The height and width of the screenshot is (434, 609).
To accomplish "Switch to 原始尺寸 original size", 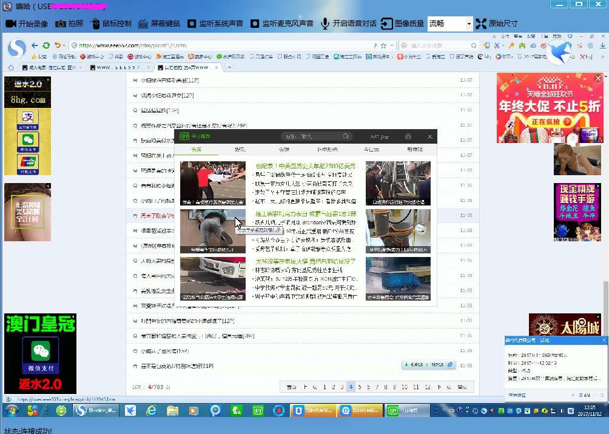I will [x=497, y=24].
